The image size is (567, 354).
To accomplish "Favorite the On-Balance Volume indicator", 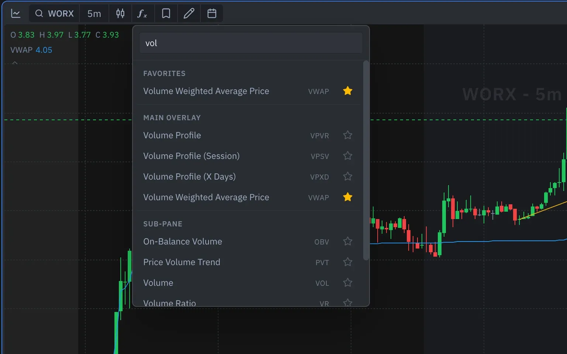I will tap(348, 241).
